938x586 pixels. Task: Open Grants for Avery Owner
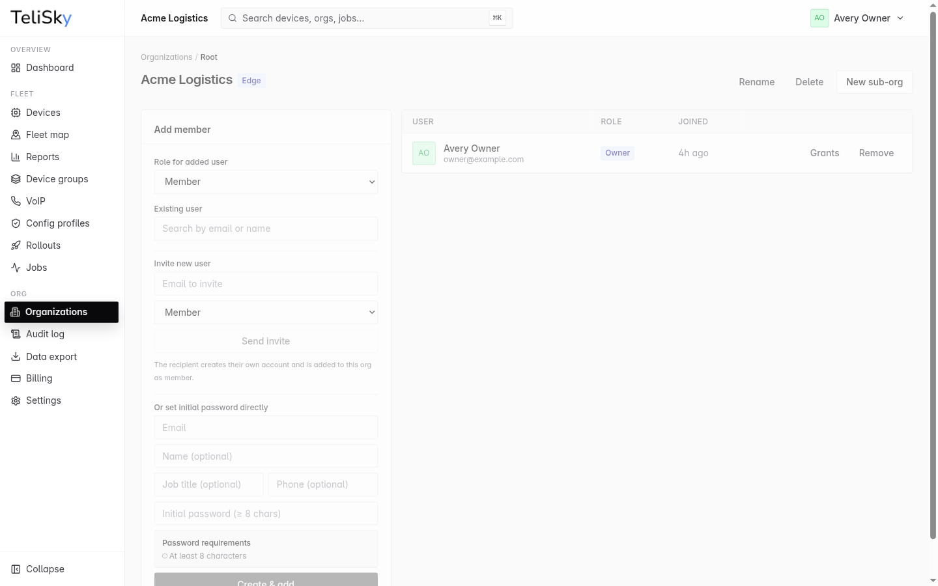(825, 153)
